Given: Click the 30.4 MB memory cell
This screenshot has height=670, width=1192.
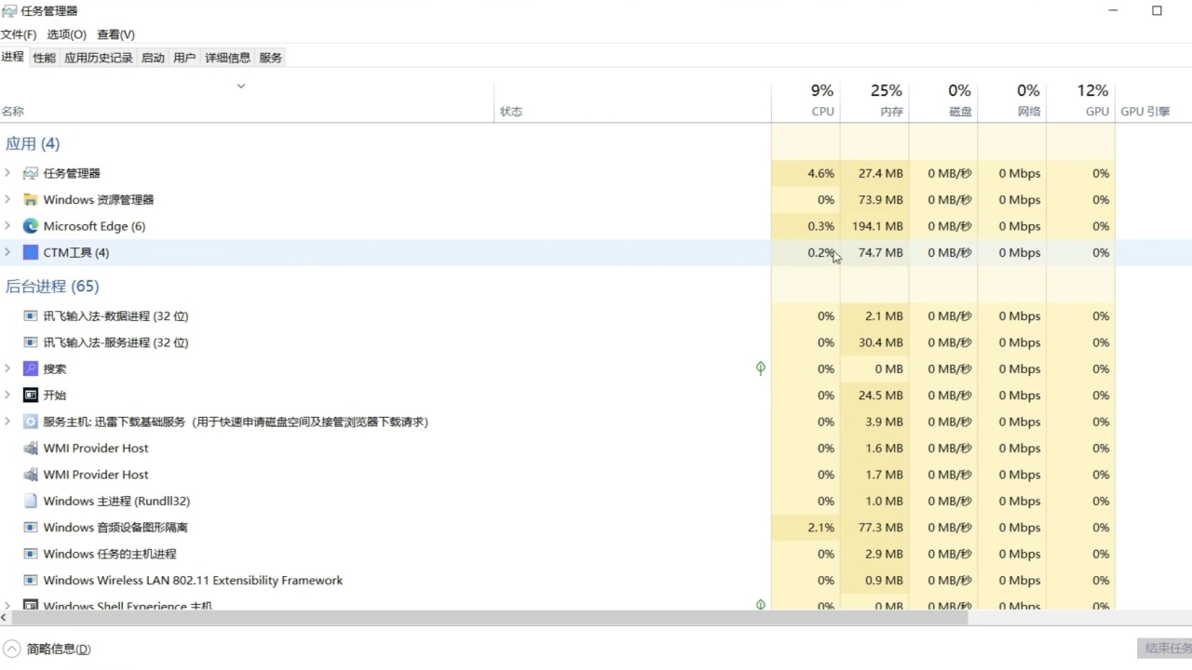Looking at the screenshot, I should [874, 342].
